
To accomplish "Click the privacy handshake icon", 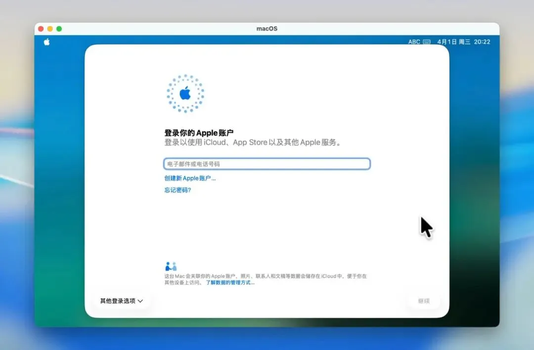I will click(171, 266).
